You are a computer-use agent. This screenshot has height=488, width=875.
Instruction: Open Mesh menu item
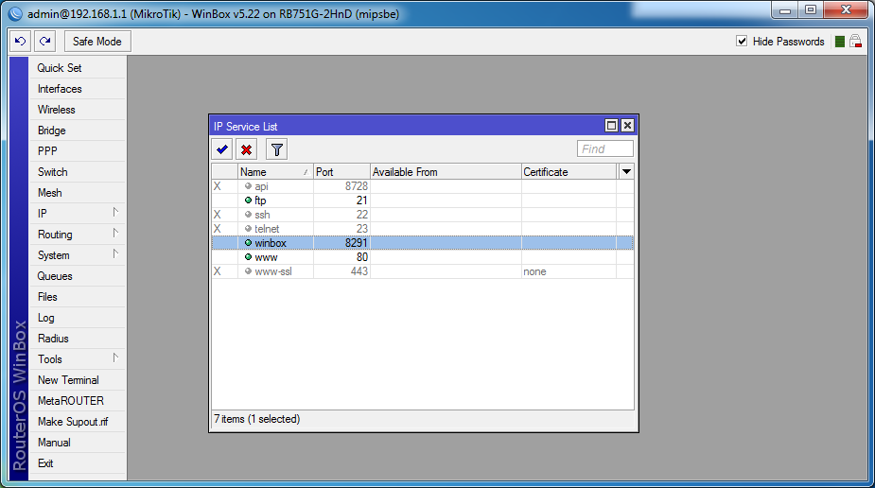[77, 193]
